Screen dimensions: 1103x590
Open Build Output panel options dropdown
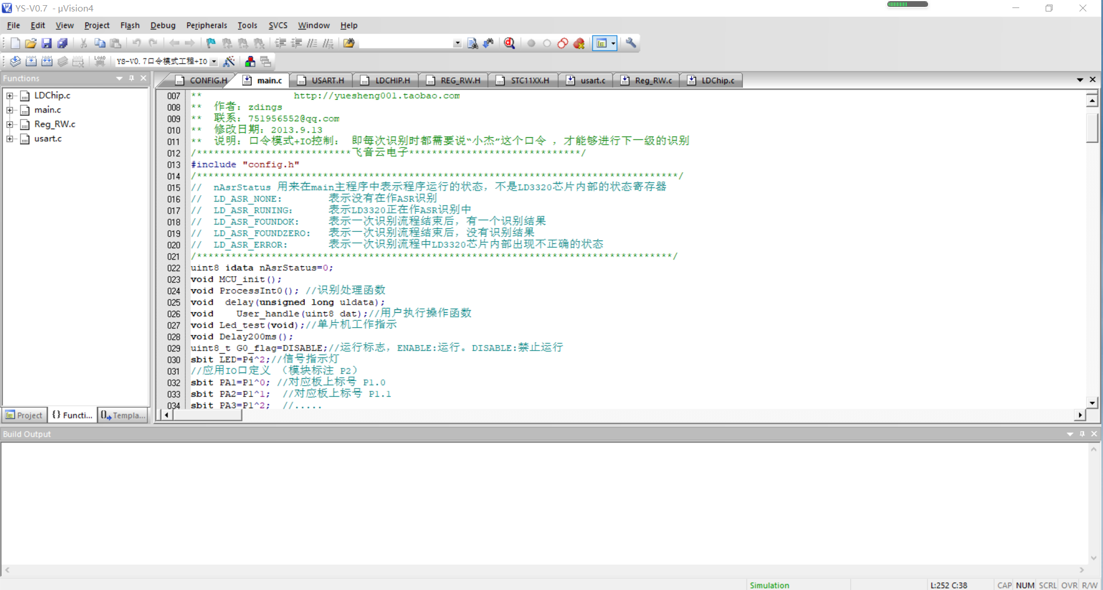(1070, 434)
